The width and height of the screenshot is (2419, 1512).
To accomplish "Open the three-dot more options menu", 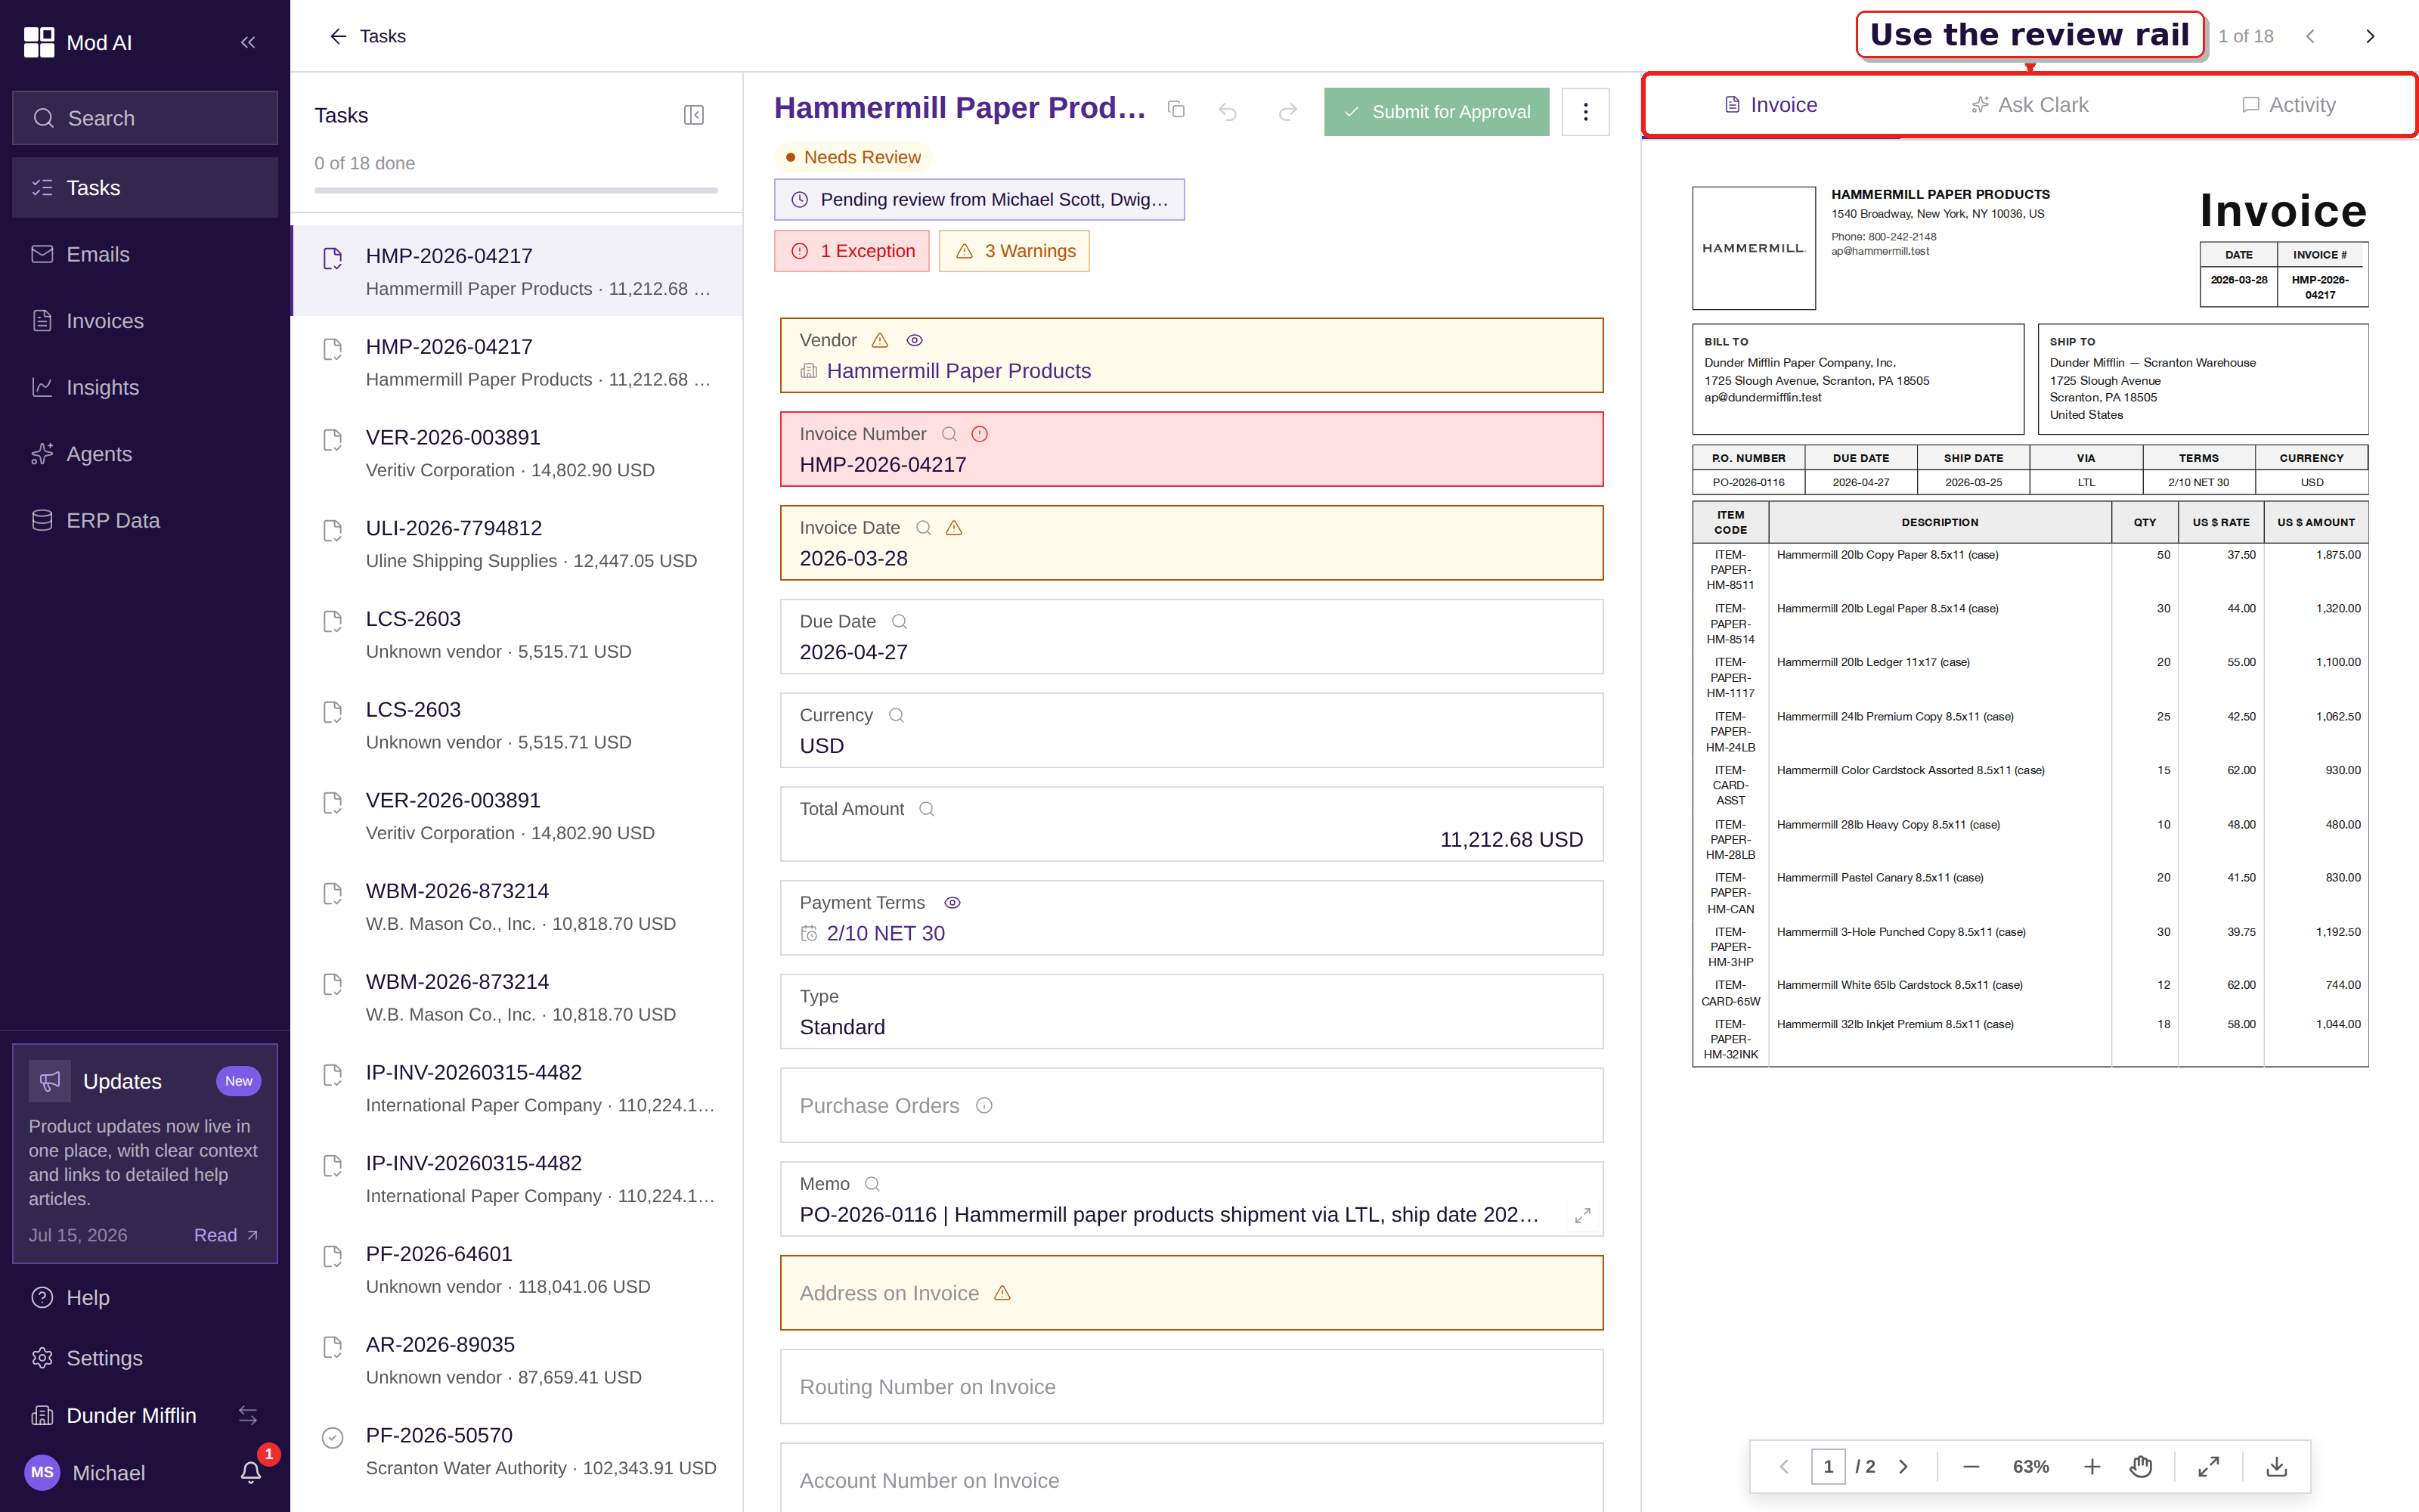I will [x=1585, y=112].
